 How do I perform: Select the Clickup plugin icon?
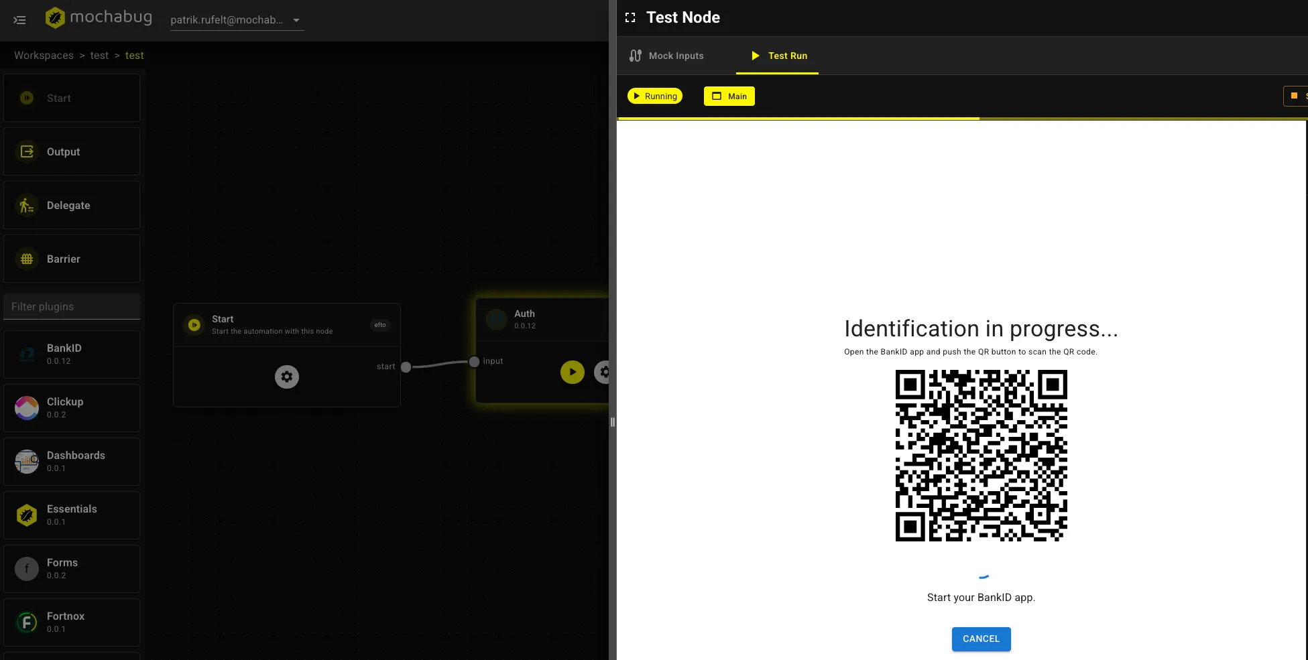coord(26,407)
